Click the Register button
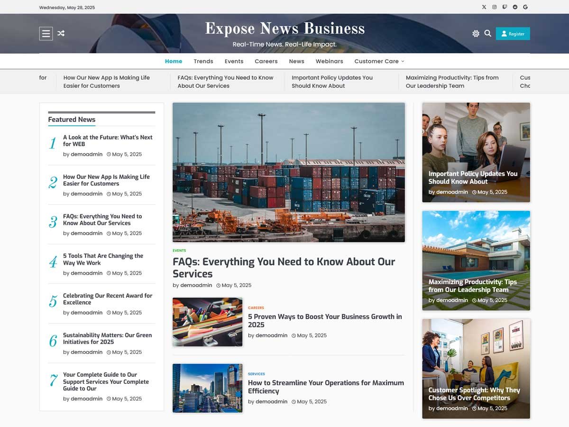Viewport: 569px width, 427px height. 513,34
